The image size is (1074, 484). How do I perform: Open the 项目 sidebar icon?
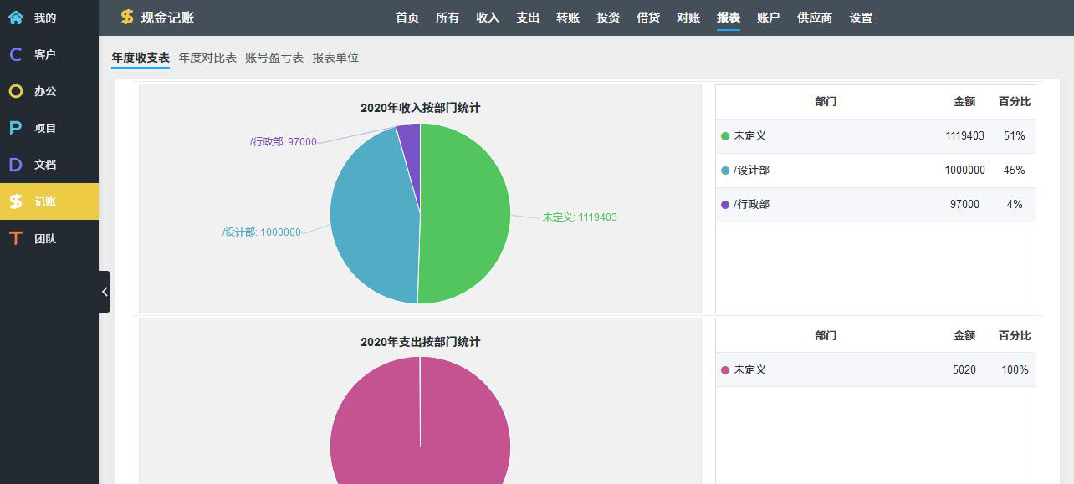pyautogui.click(x=16, y=128)
